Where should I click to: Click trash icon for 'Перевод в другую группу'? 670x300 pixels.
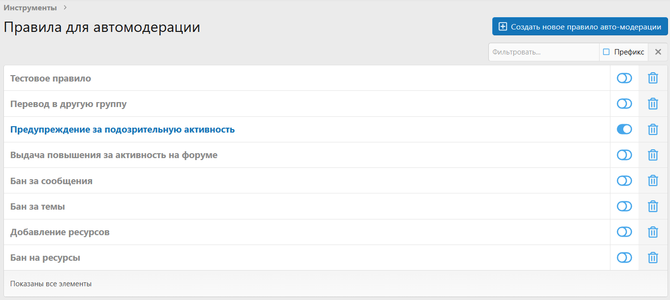coord(653,104)
